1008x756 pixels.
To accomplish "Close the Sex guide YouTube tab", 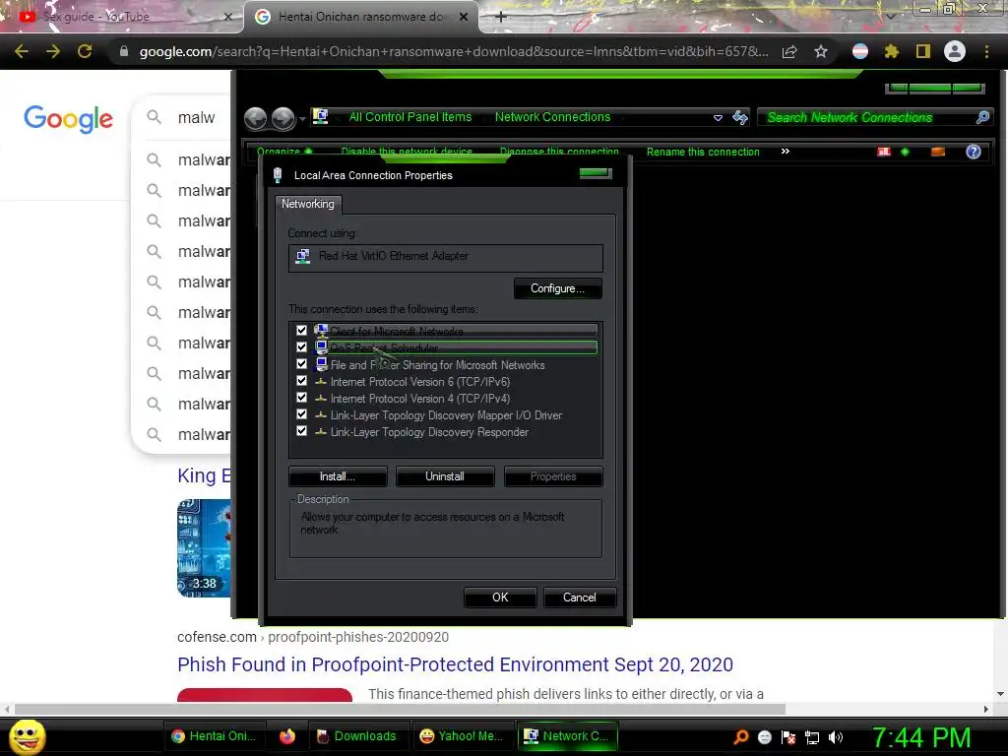I will pyautogui.click(x=227, y=17).
